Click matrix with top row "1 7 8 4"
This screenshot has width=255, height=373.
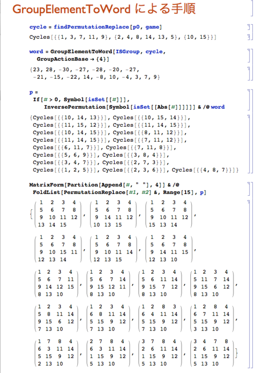tap(56, 352)
